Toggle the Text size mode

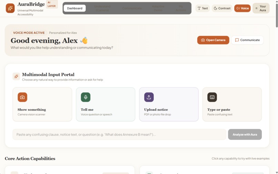click(202, 8)
